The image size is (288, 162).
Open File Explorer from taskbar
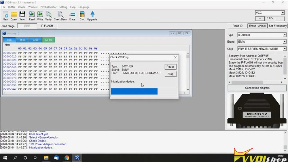(46, 158)
